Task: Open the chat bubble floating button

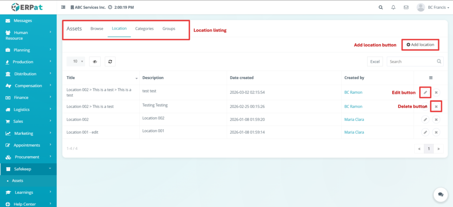Action: pyautogui.click(x=440, y=194)
